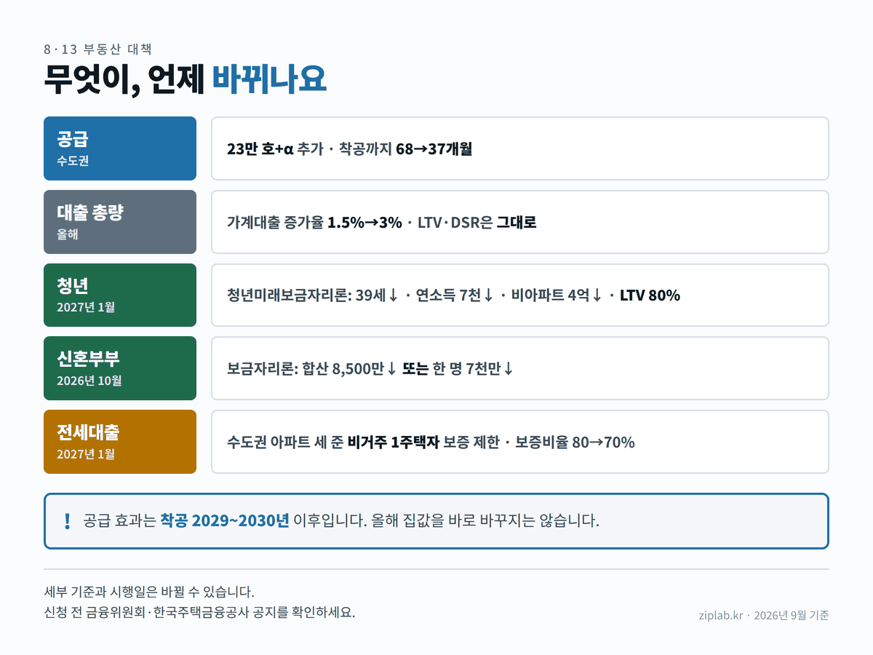Click the 전세대출 2027년 1월 category card
The image size is (873, 655).
tap(120, 442)
